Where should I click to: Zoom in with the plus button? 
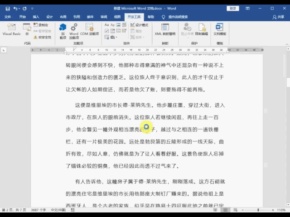(273, 210)
